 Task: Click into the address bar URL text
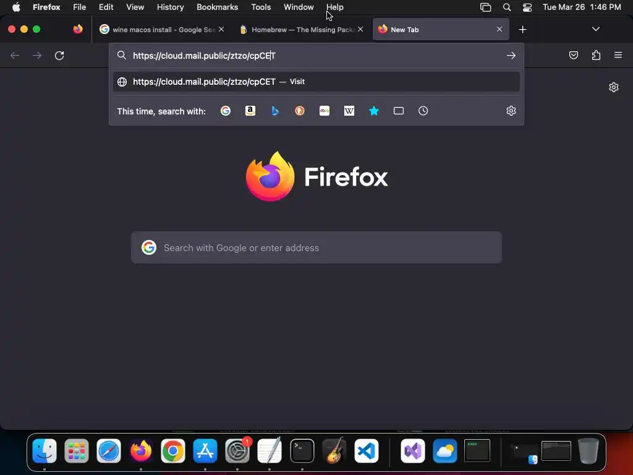(204, 56)
